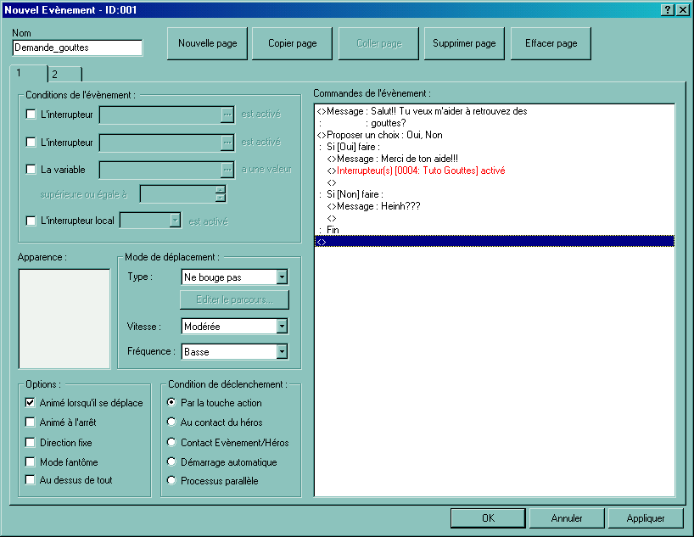
Task: Switch to event page tab 2
Action: [x=64, y=75]
